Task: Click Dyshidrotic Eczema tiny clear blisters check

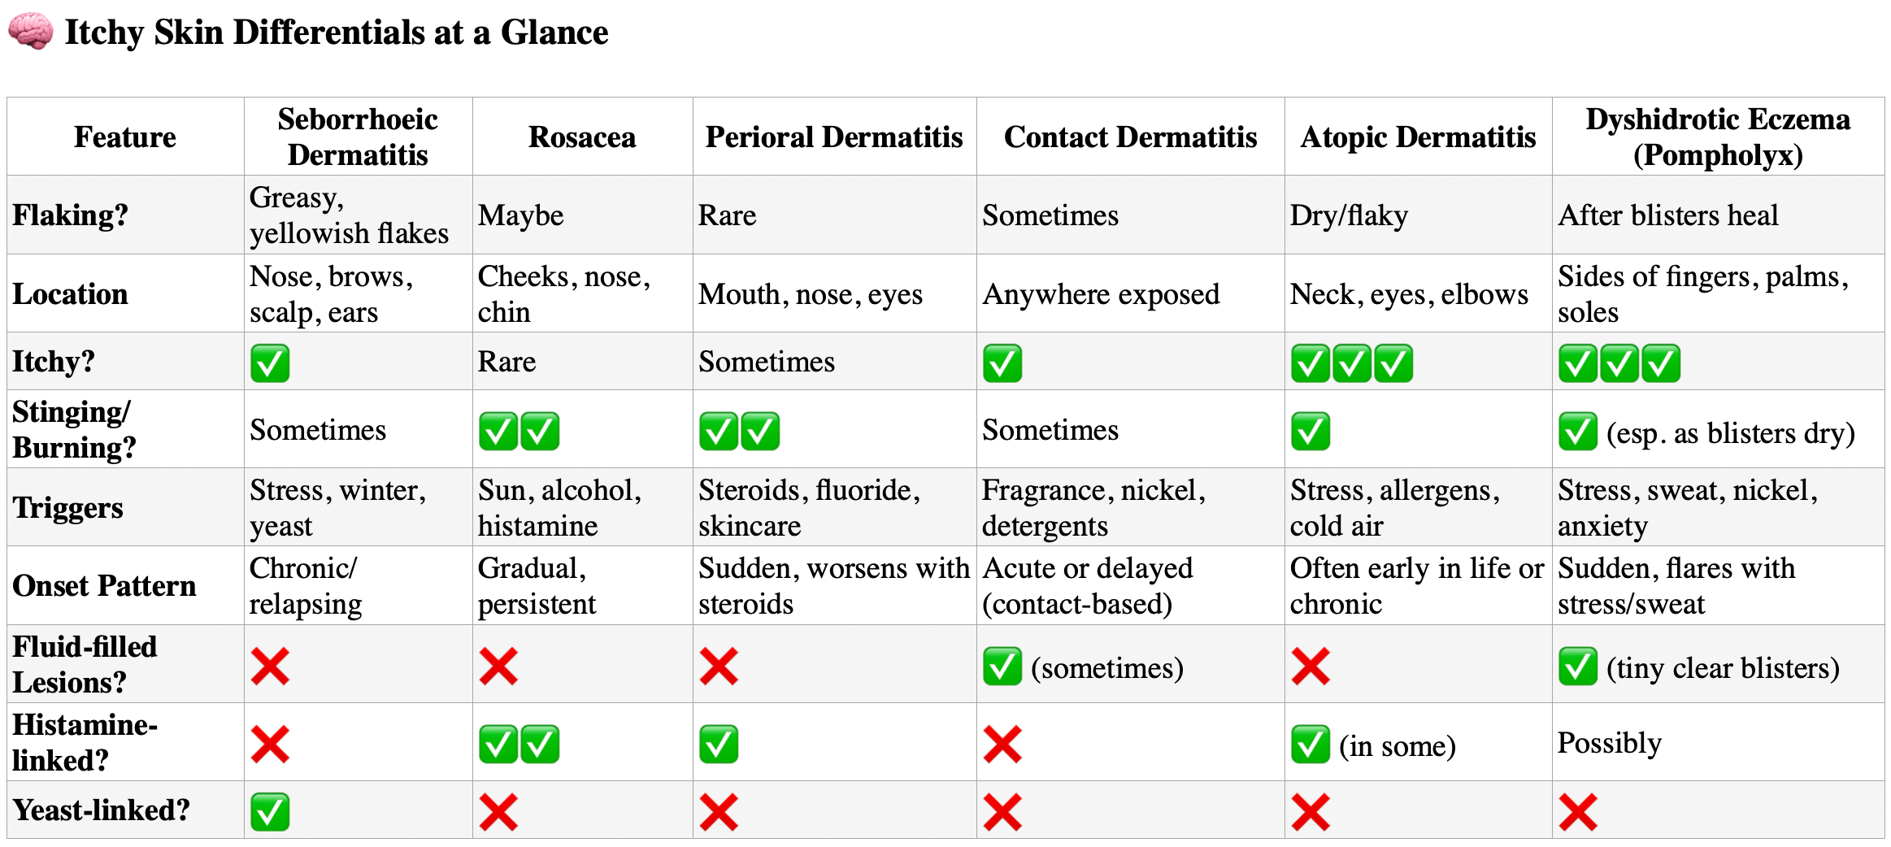Action: pos(1578,666)
